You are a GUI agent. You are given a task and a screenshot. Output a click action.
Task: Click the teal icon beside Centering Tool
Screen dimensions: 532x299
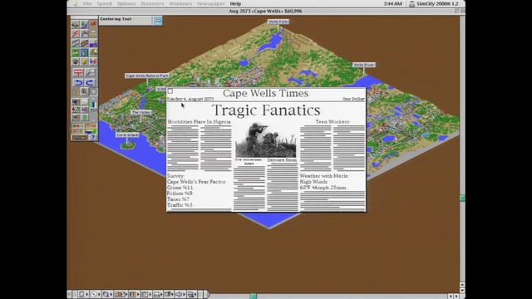(x=157, y=20)
